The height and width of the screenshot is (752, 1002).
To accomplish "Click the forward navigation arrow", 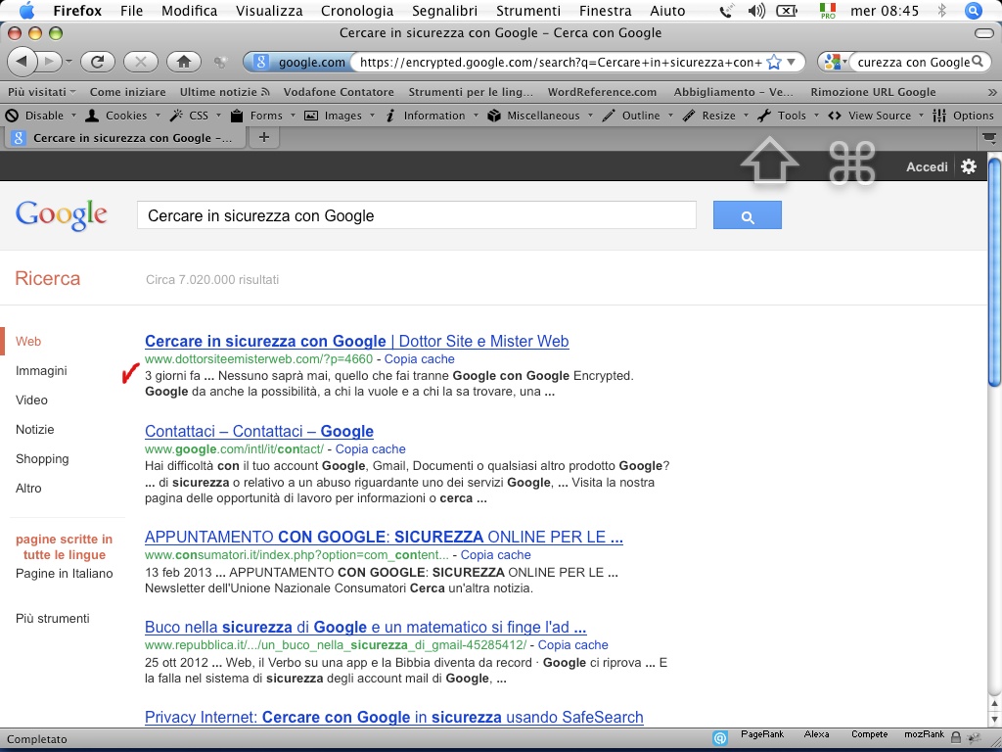I will tap(50, 62).
